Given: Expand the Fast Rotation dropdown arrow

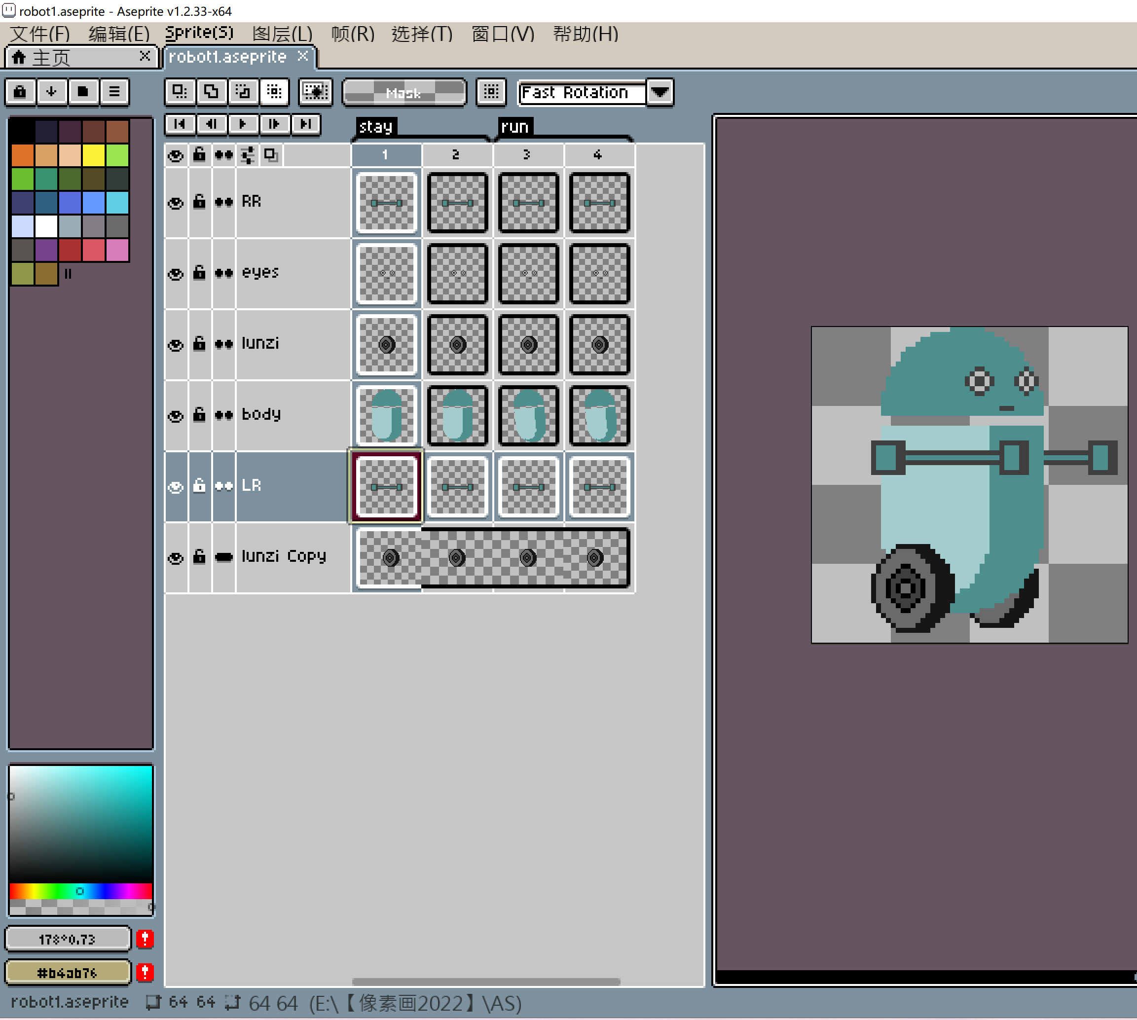Looking at the screenshot, I should point(660,92).
